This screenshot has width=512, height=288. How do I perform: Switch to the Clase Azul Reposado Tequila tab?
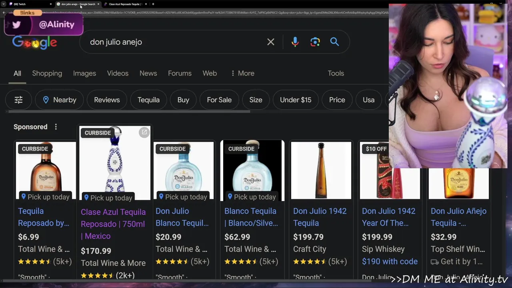125,4
